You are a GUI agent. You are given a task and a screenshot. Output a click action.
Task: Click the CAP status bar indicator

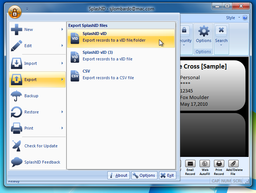pos(215,181)
